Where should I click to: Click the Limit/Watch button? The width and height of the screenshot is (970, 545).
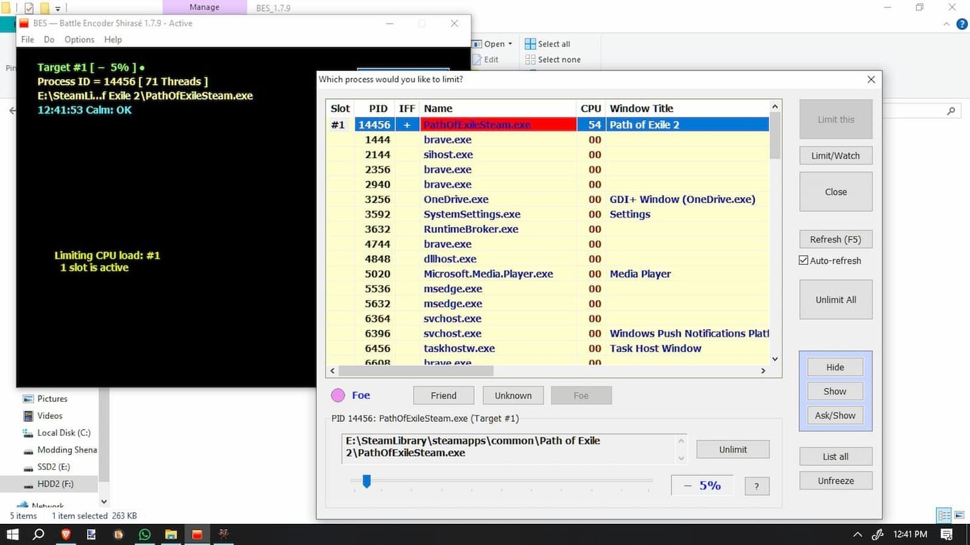(x=836, y=155)
